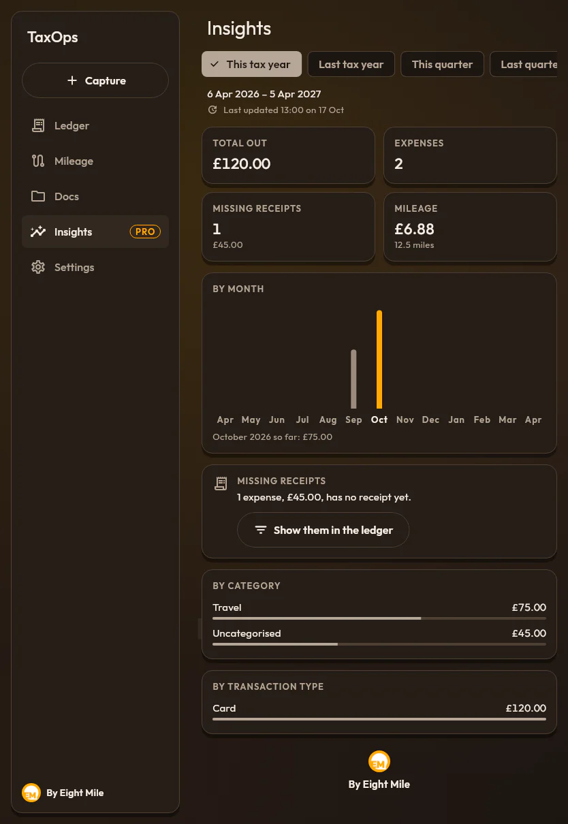Click the orange October bar in chart
Image resolution: width=568 pixels, height=824 pixels.
tap(379, 359)
